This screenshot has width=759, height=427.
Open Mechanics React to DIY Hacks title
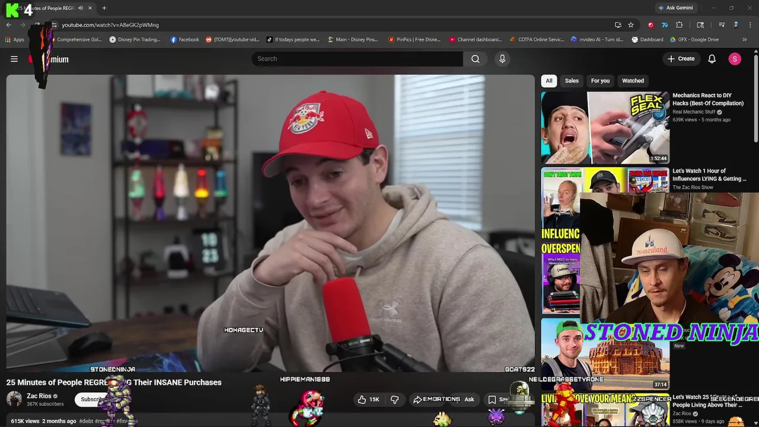708,99
